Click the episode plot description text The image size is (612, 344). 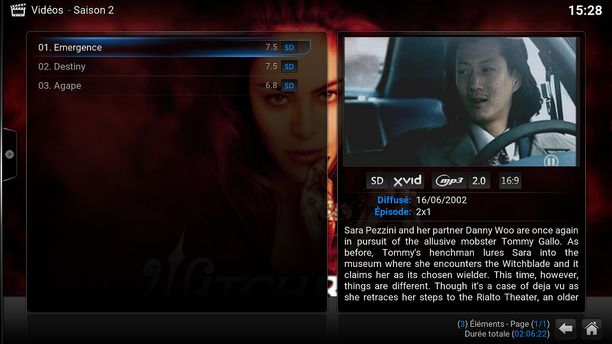tap(462, 264)
